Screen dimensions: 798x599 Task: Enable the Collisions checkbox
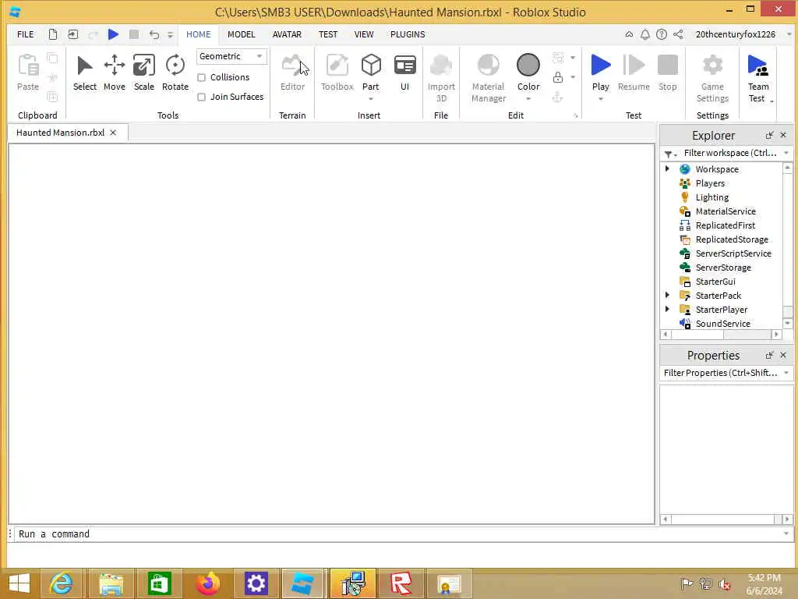(x=202, y=77)
